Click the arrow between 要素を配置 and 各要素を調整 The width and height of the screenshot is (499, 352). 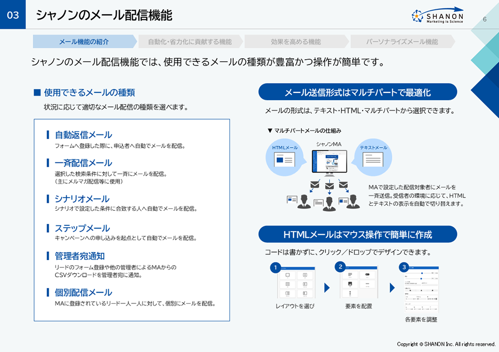392,288
